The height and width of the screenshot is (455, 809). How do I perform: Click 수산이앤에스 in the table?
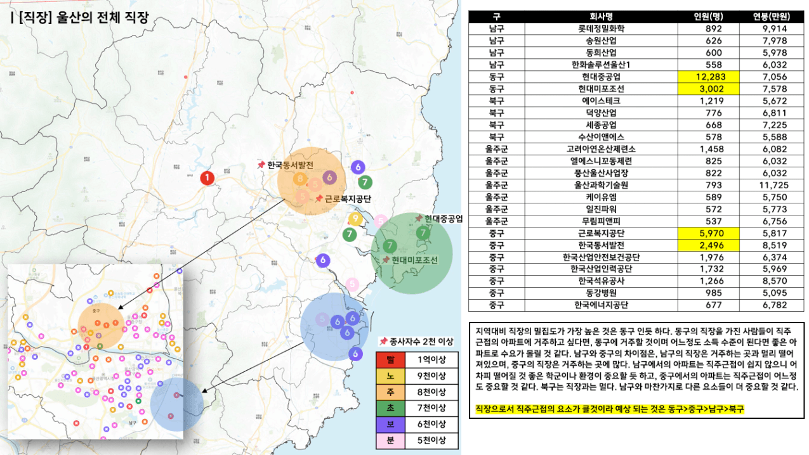[601, 138]
